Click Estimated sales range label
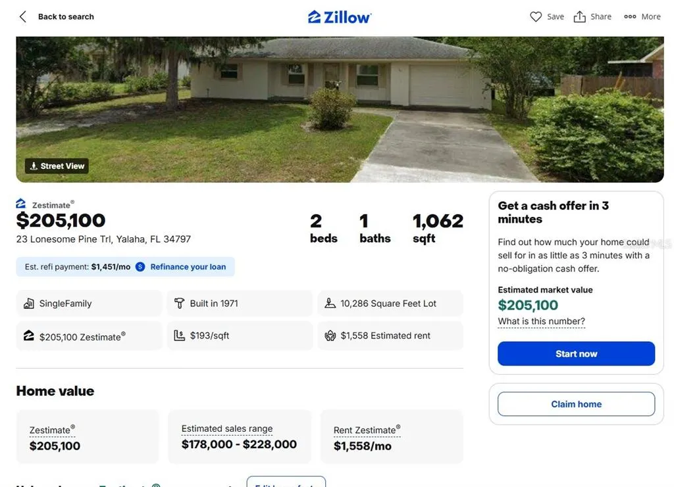 (227, 429)
